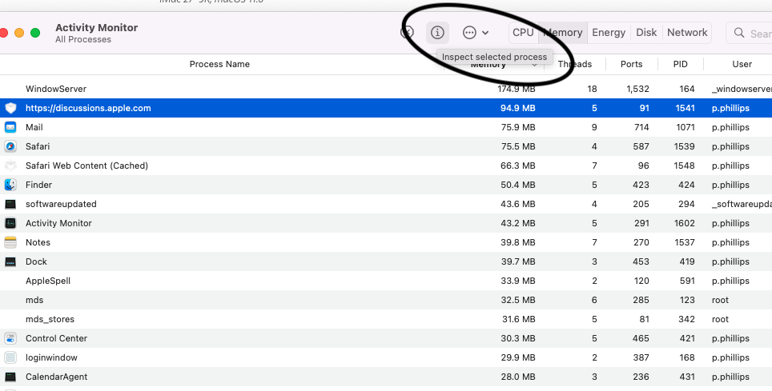Click the Activity Monitor window title
This screenshot has width=772, height=391.
click(x=96, y=27)
